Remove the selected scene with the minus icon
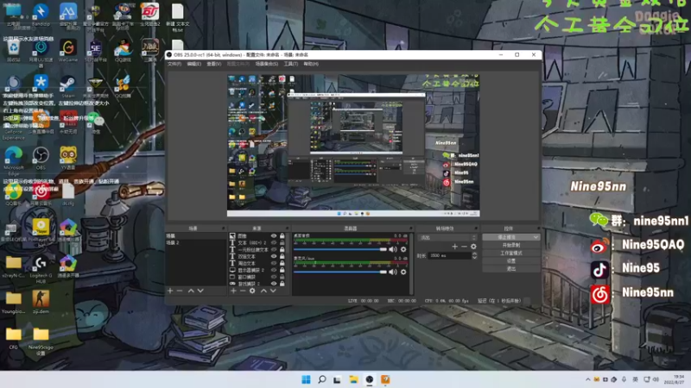The image size is (691, 388). [x=180, y=291]
